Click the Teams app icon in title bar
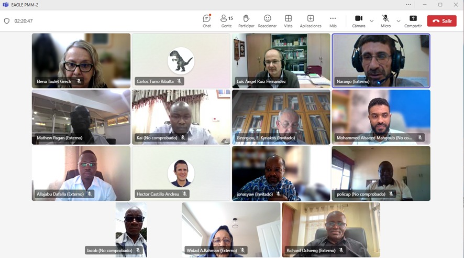Viewport: 464px width, 258px height. point(5,5)
